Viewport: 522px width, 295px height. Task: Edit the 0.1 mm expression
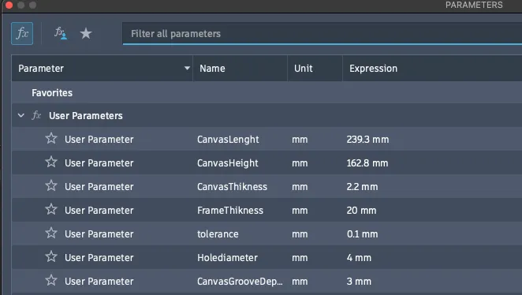pos(362,233)
